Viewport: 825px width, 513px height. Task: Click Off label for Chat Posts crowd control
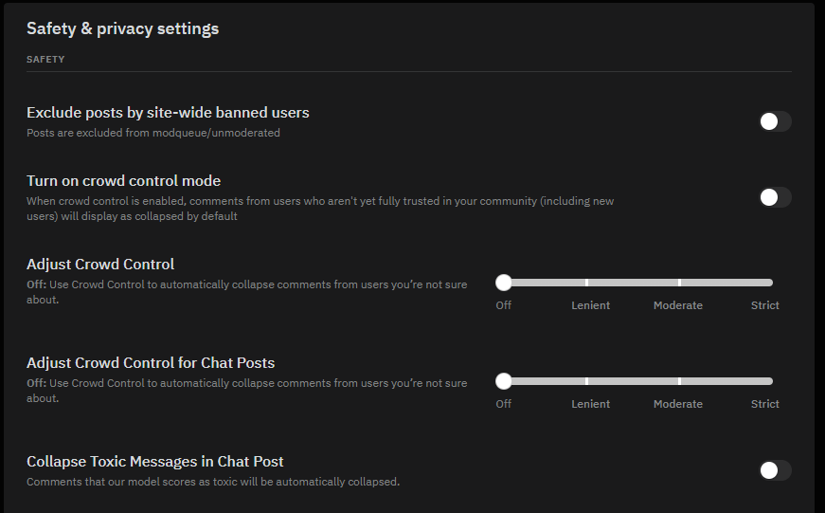click(x=504, y=404)
